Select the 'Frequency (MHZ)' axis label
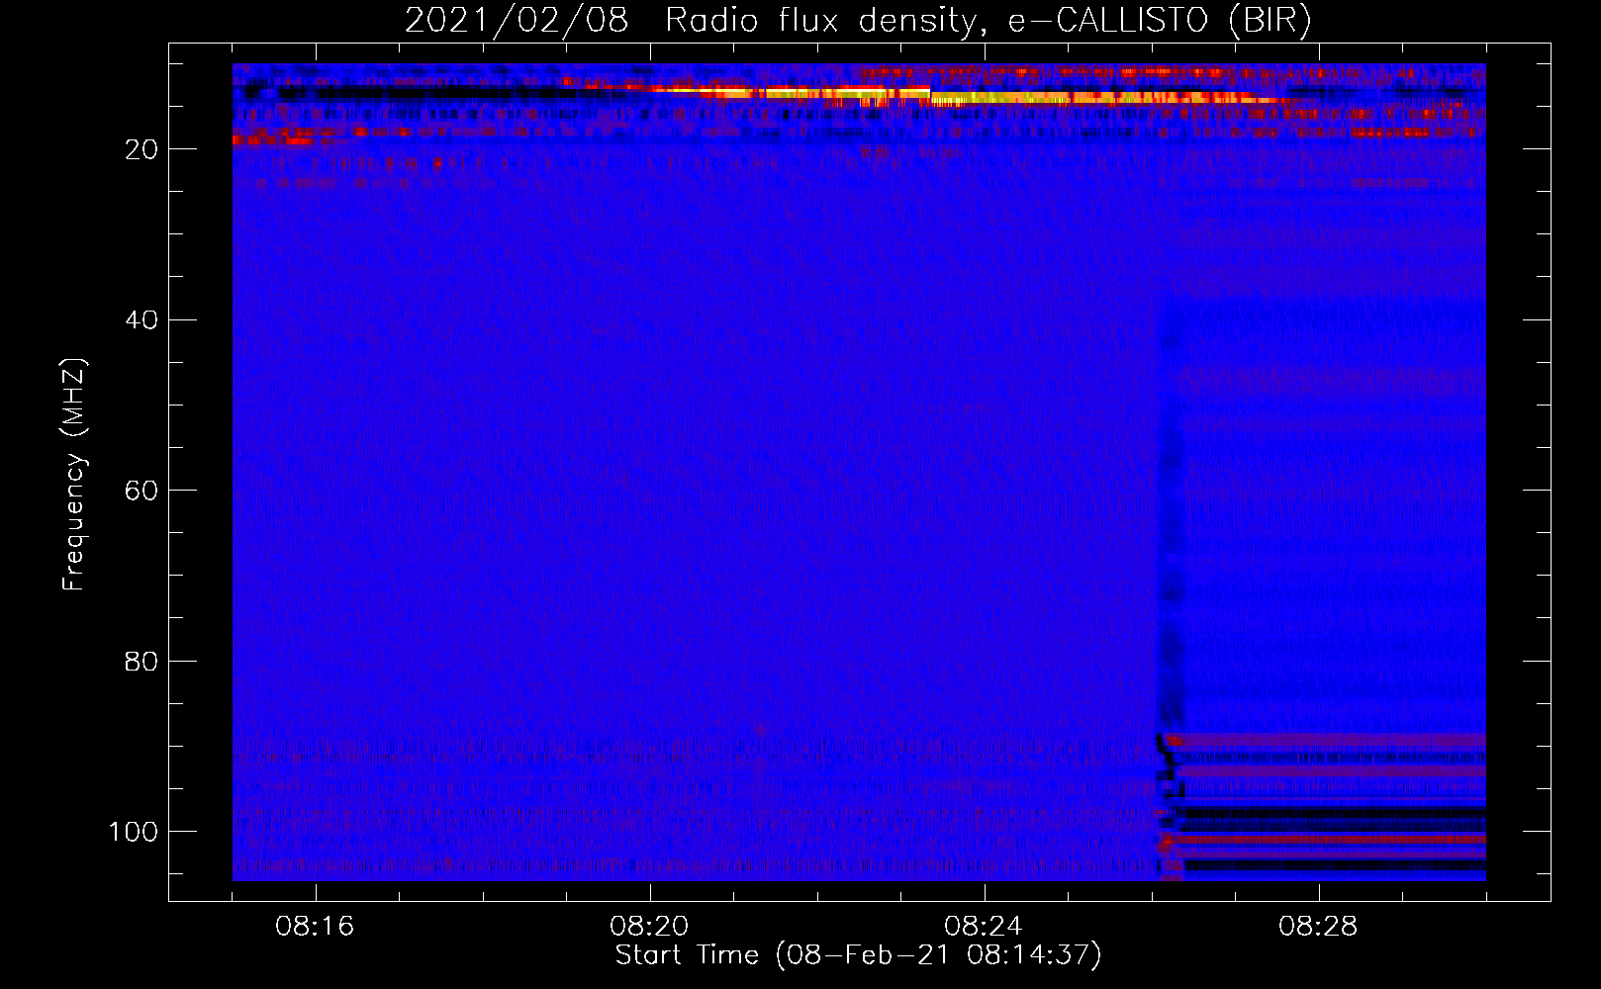Image resolution: width=1601 pixels, height=989 pixels. (74, 475)
